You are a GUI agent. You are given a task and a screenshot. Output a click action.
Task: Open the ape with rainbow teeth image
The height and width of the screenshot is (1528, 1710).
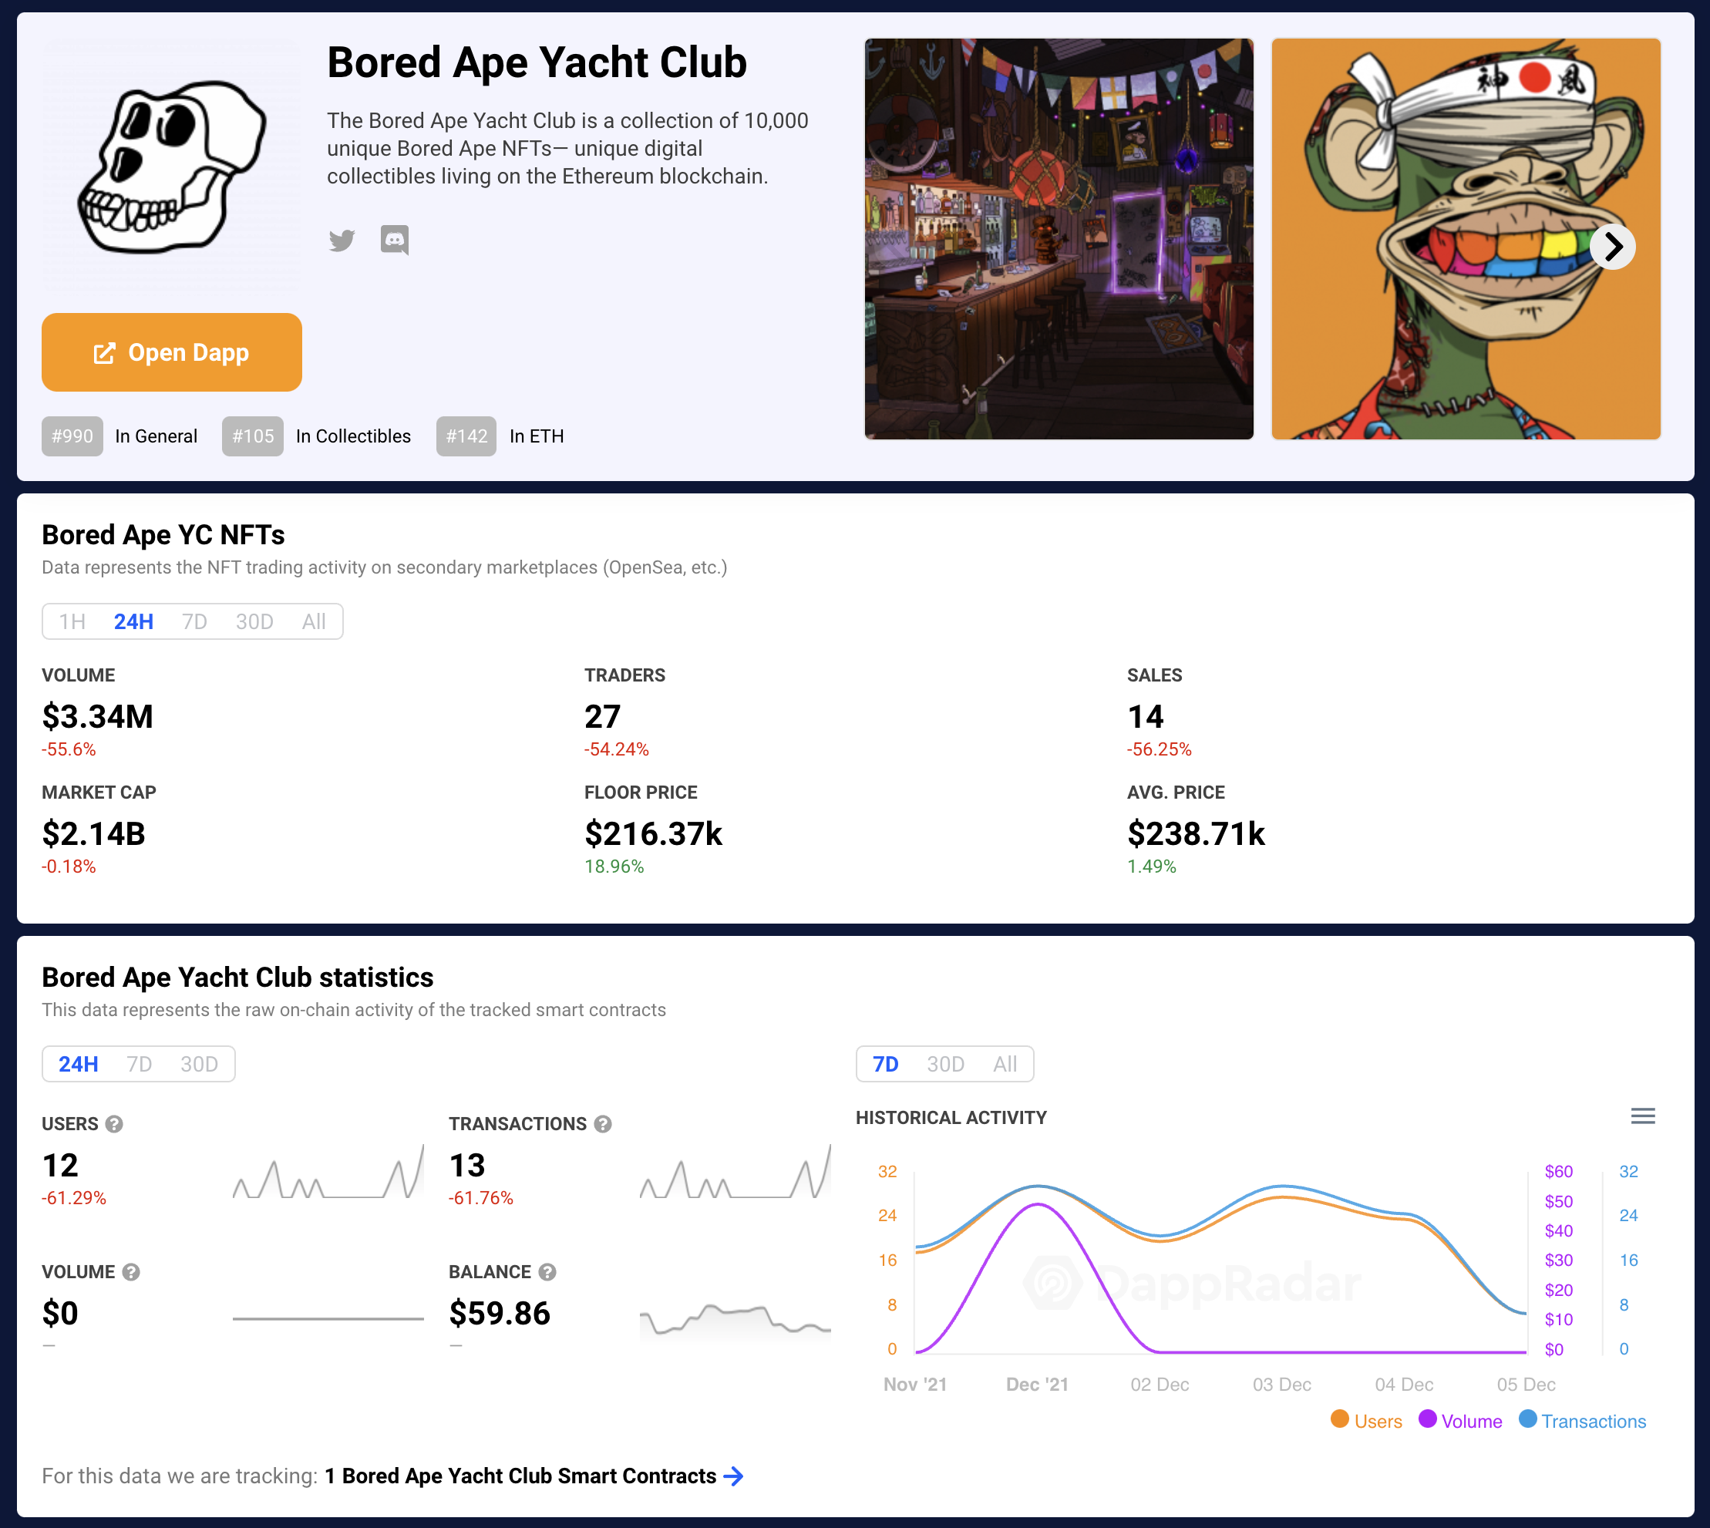click(x=1466, y=238)
